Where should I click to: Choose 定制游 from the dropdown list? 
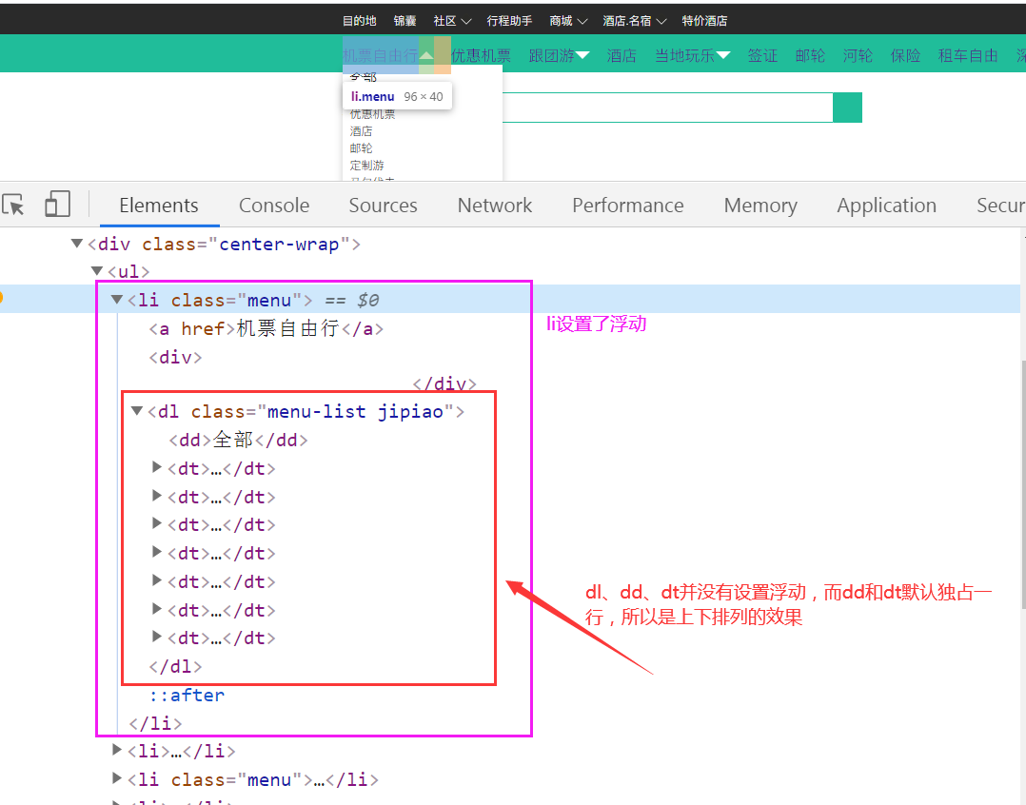click(x=366, y=166)
